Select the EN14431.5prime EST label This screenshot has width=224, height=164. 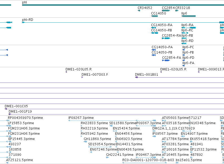(x=129, y=144)
